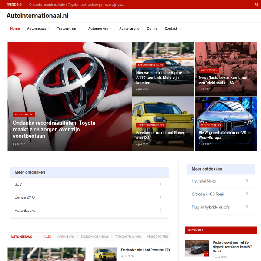Expand the Autonieuws dropdown arrow
261x261 pixels.
[49, 28]
